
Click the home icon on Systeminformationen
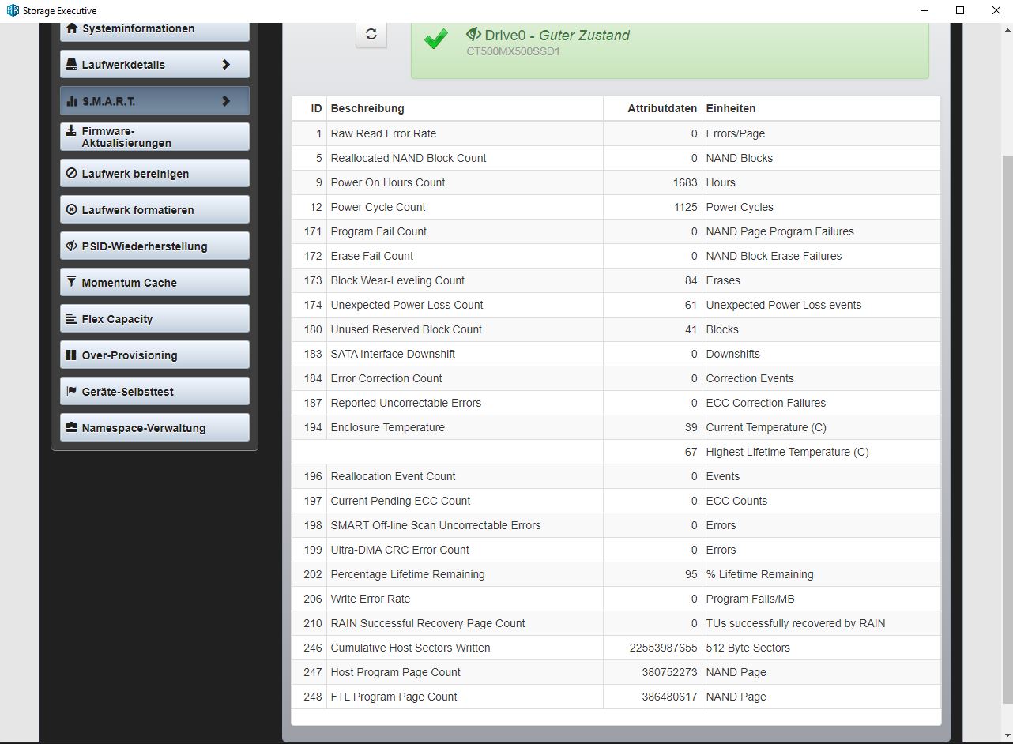72,28
